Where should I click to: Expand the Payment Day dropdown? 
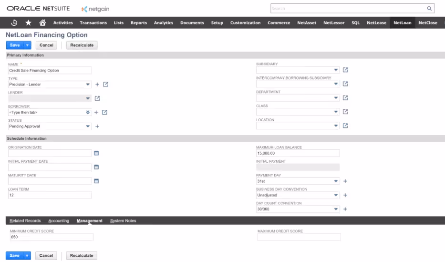[x=336, y=181]
